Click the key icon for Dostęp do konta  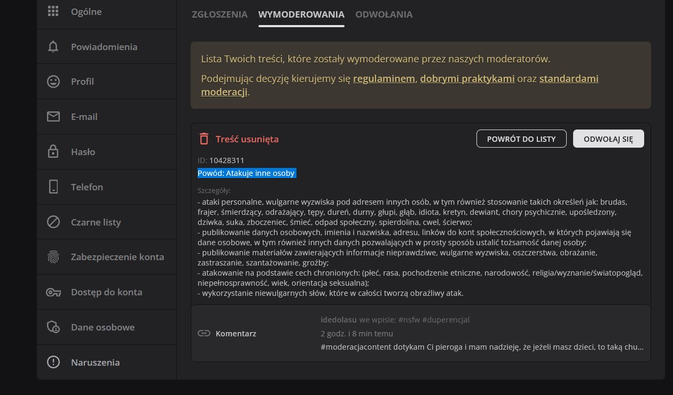[53, 292]
